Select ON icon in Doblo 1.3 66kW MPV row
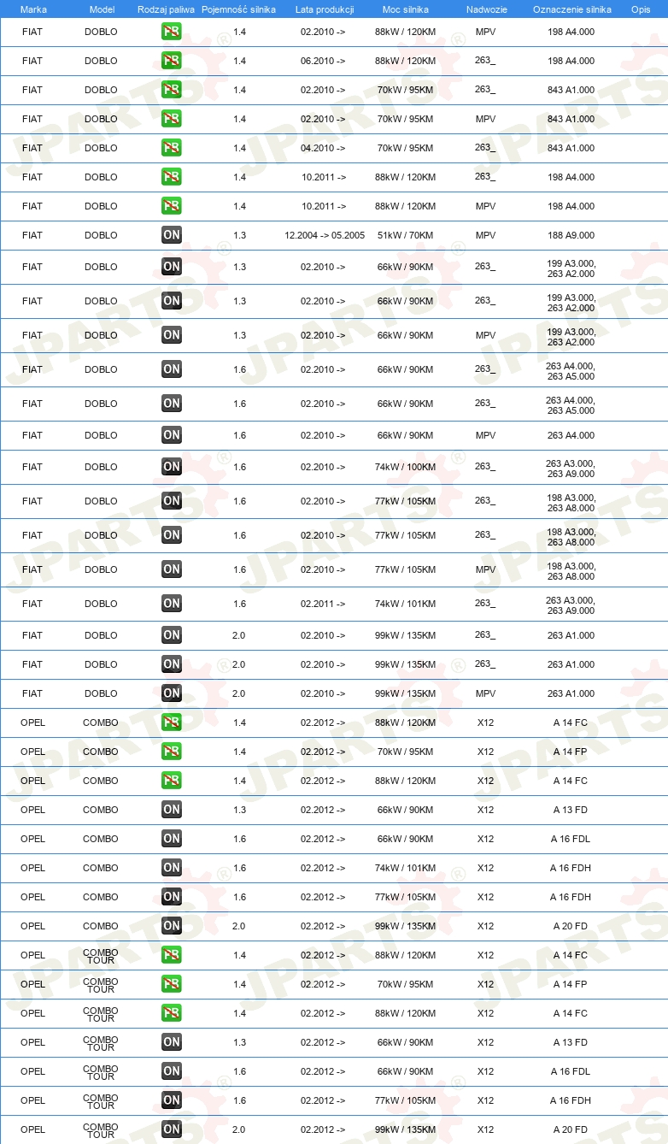The width and height of the screenshot is (668, 1144). (172, 335)
